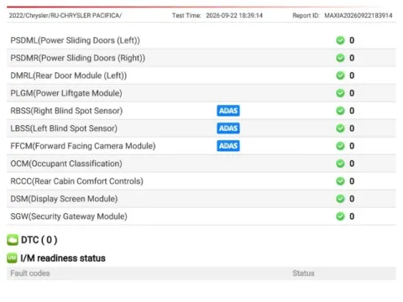Click ADAS badge on Right Blind Spot Sensor
Screen dimensions: 403x302
(228, 111)
